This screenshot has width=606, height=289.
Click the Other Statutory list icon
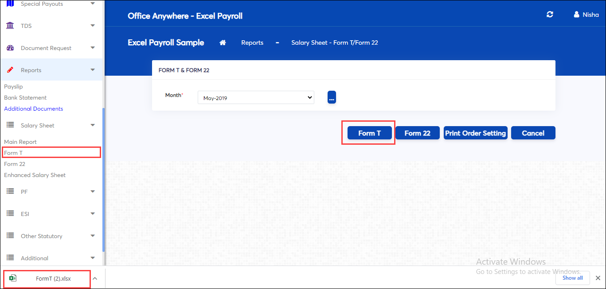click(x=10, y=236)
